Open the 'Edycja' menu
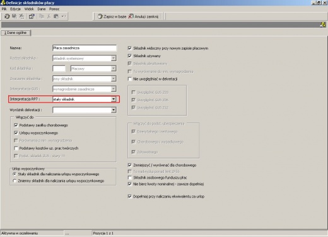328x237 pixels. point(15,9)
